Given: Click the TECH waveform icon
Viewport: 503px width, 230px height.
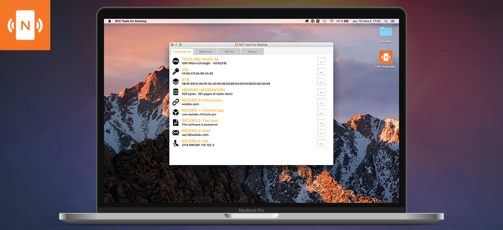Looking at the screenshot, I should click(x=176, y=61).
